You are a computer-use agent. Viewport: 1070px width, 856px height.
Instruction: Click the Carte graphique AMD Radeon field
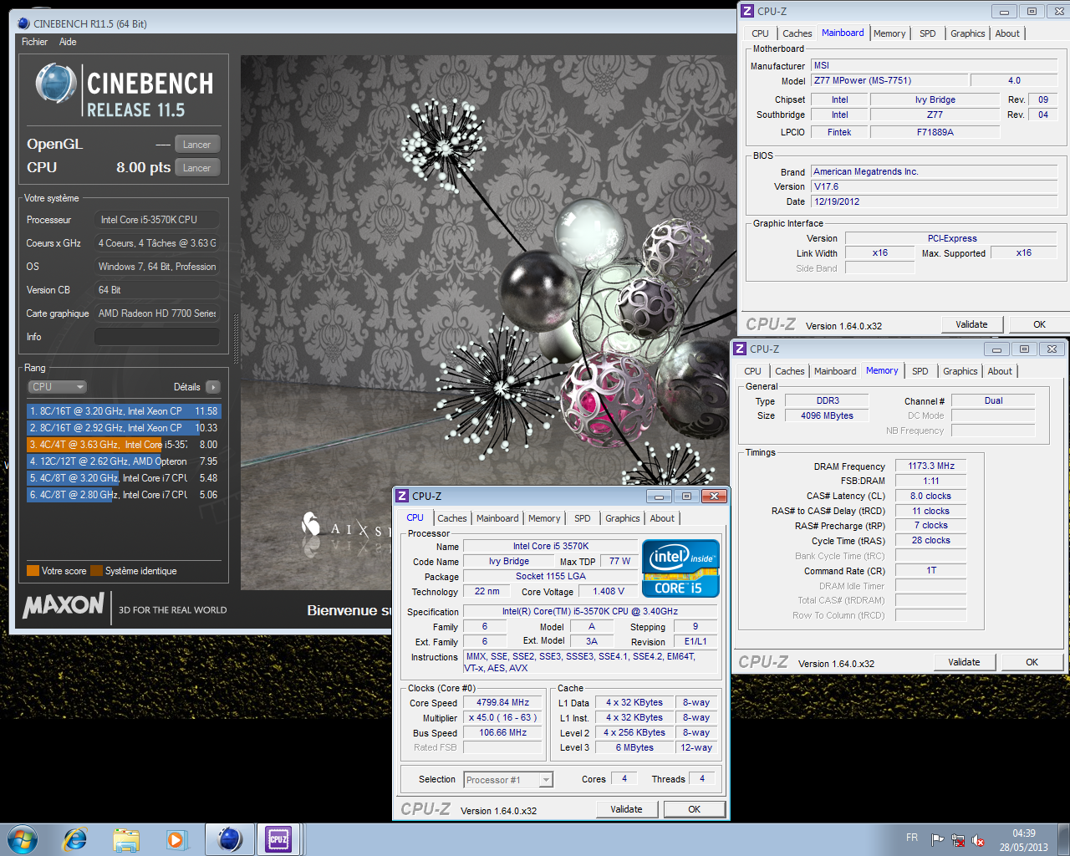pos(157,313)
